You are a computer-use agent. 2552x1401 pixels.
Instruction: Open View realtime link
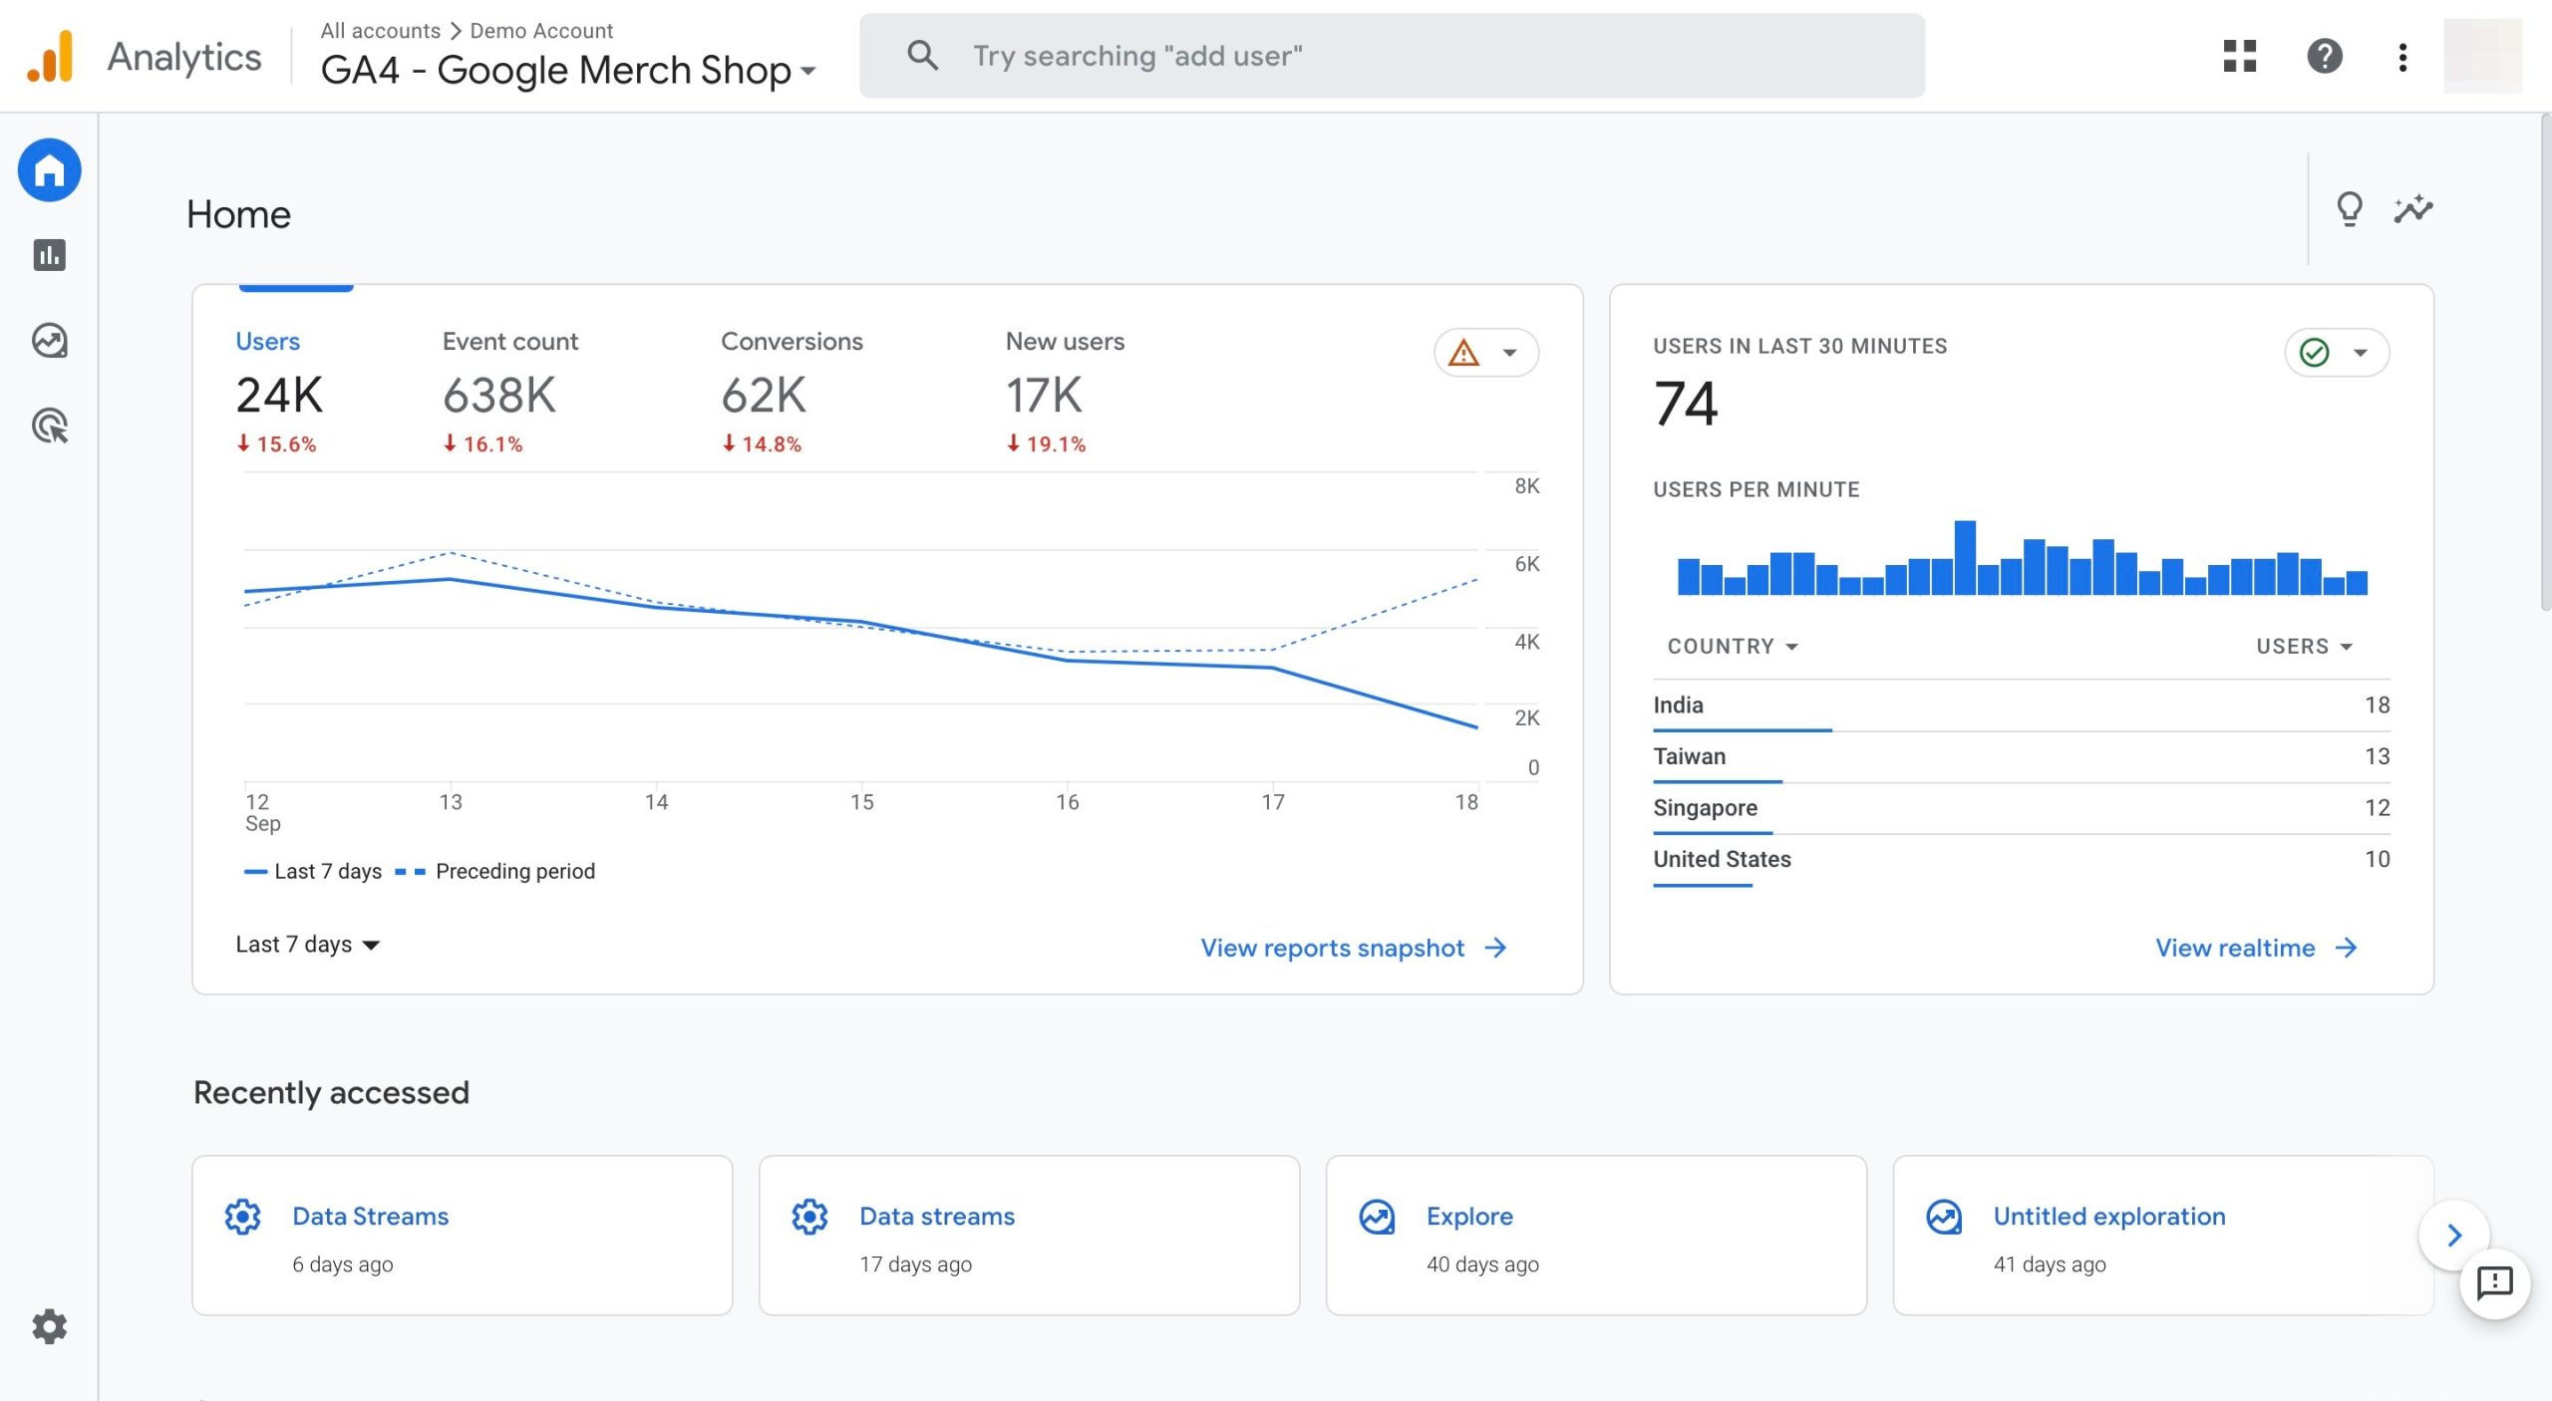click(x=2235, y=948)
